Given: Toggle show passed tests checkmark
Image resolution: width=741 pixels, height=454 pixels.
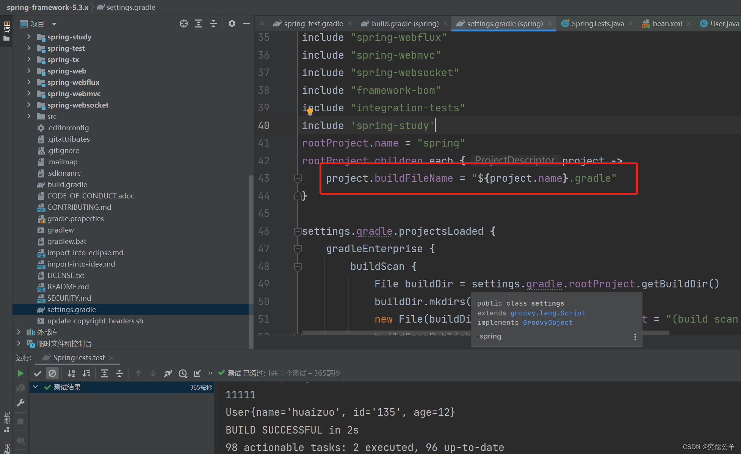Looking at the screenshot, I should tap(37, 373).
